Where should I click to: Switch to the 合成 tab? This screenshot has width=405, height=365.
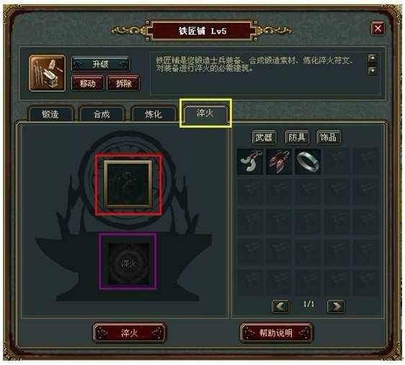click(102, 114)
